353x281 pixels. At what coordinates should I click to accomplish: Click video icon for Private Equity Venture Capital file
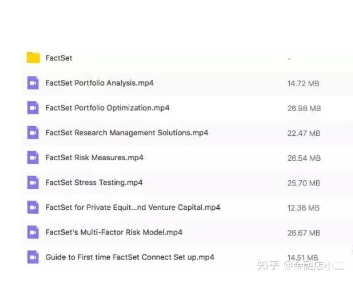[33, 207]
